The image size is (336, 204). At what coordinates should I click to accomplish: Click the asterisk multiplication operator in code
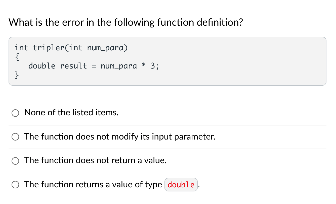click(144, 66)
